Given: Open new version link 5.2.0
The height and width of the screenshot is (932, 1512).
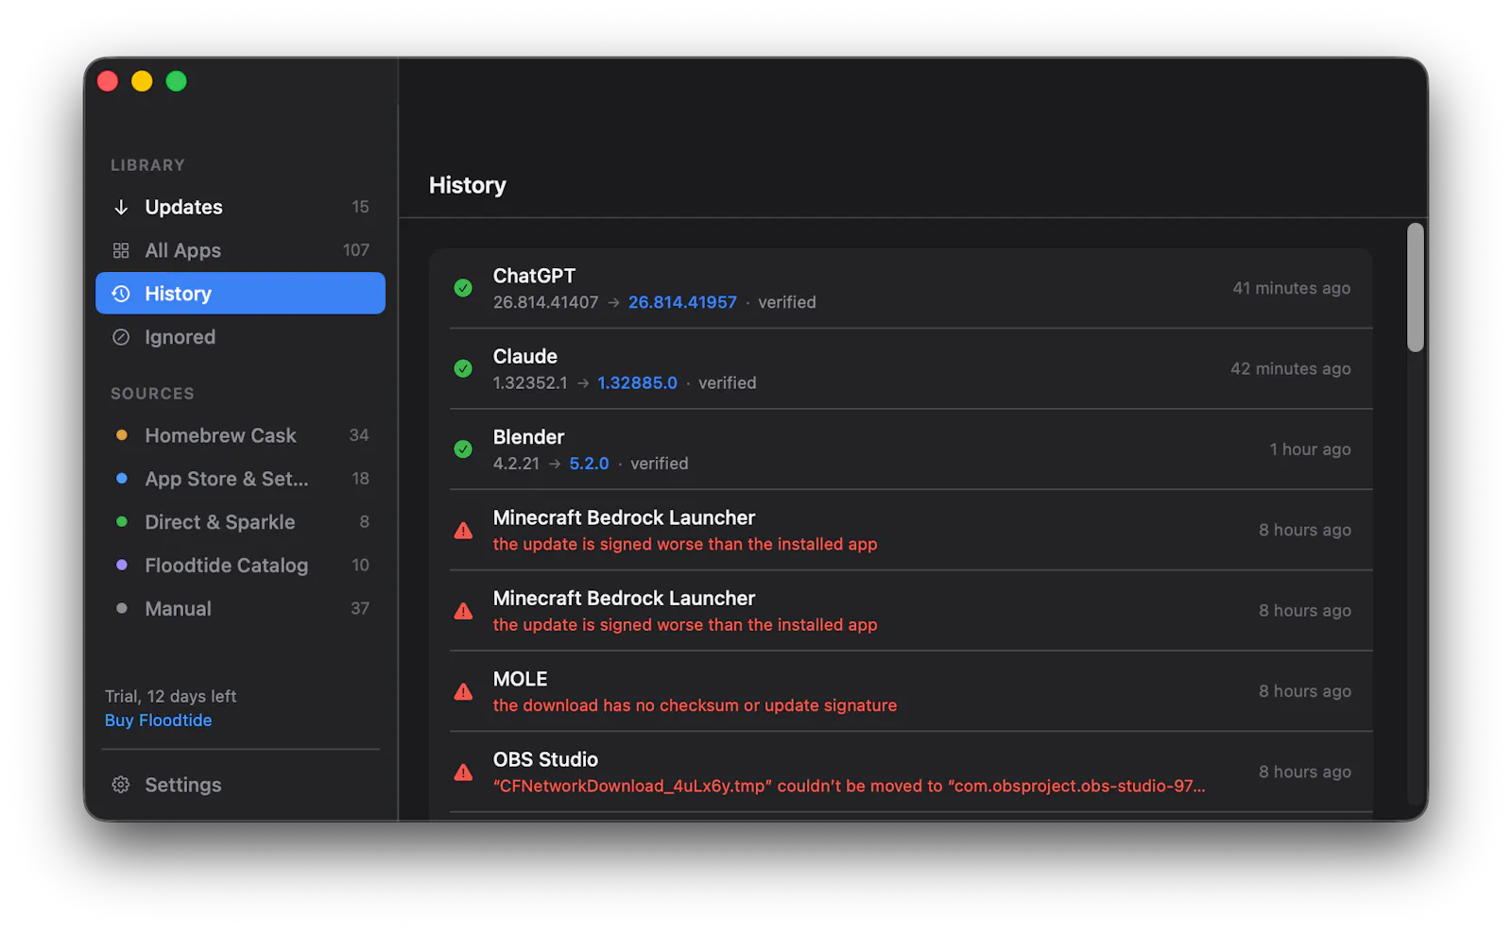Looking at the screenshot, I should click(589, 464).
